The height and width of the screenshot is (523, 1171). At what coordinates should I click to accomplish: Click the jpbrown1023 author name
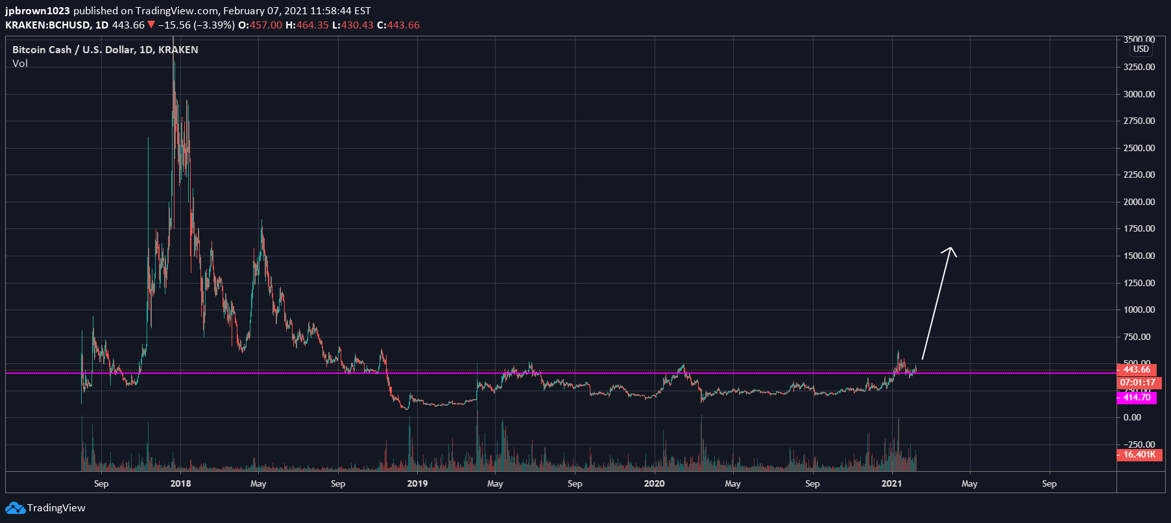[38, 11]
